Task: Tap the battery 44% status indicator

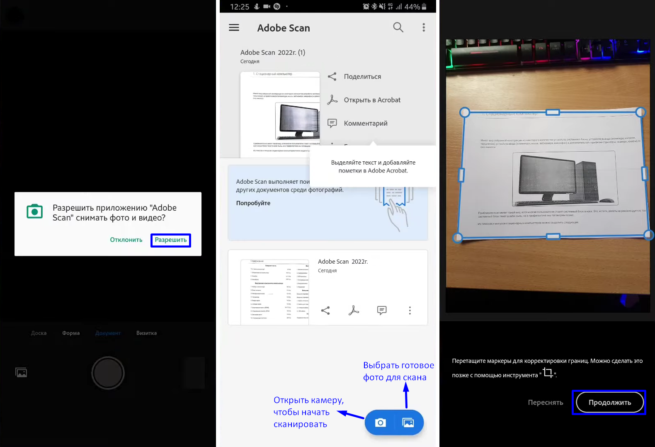Action: (415, 7)
